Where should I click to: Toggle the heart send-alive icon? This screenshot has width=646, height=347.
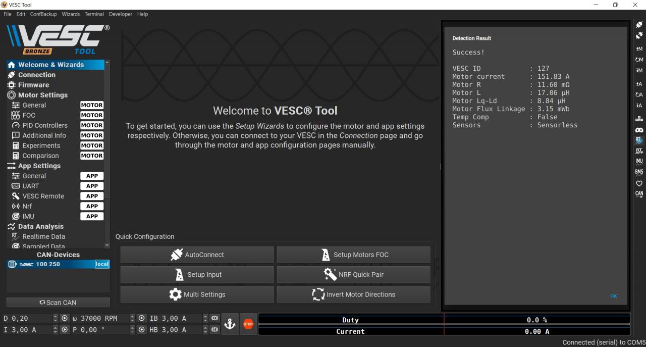[x=639, y=183]
